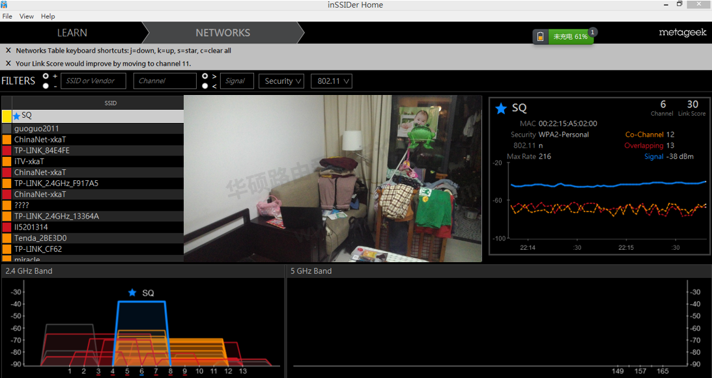Switch to the NETWORKS tab
The width and height of the screenshot is (712, 378).
(223, 33)
